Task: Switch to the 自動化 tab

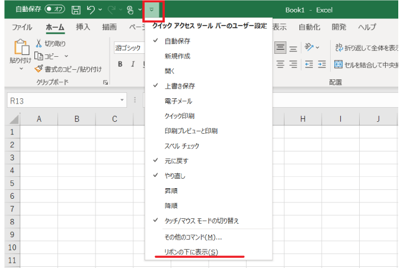Action: (309, 27)
